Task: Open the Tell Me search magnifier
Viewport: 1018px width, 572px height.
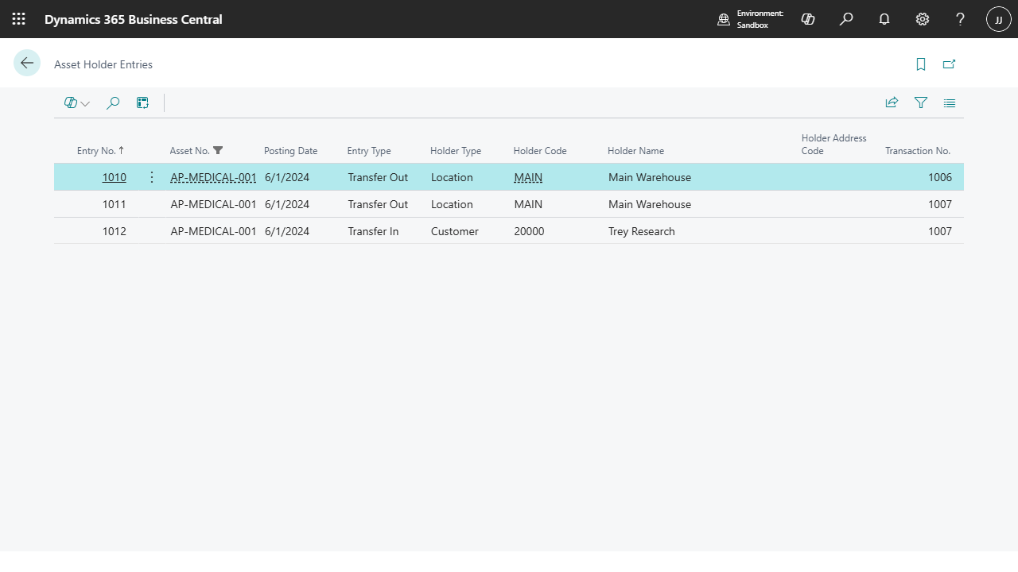Action: (x=846, y=19)
